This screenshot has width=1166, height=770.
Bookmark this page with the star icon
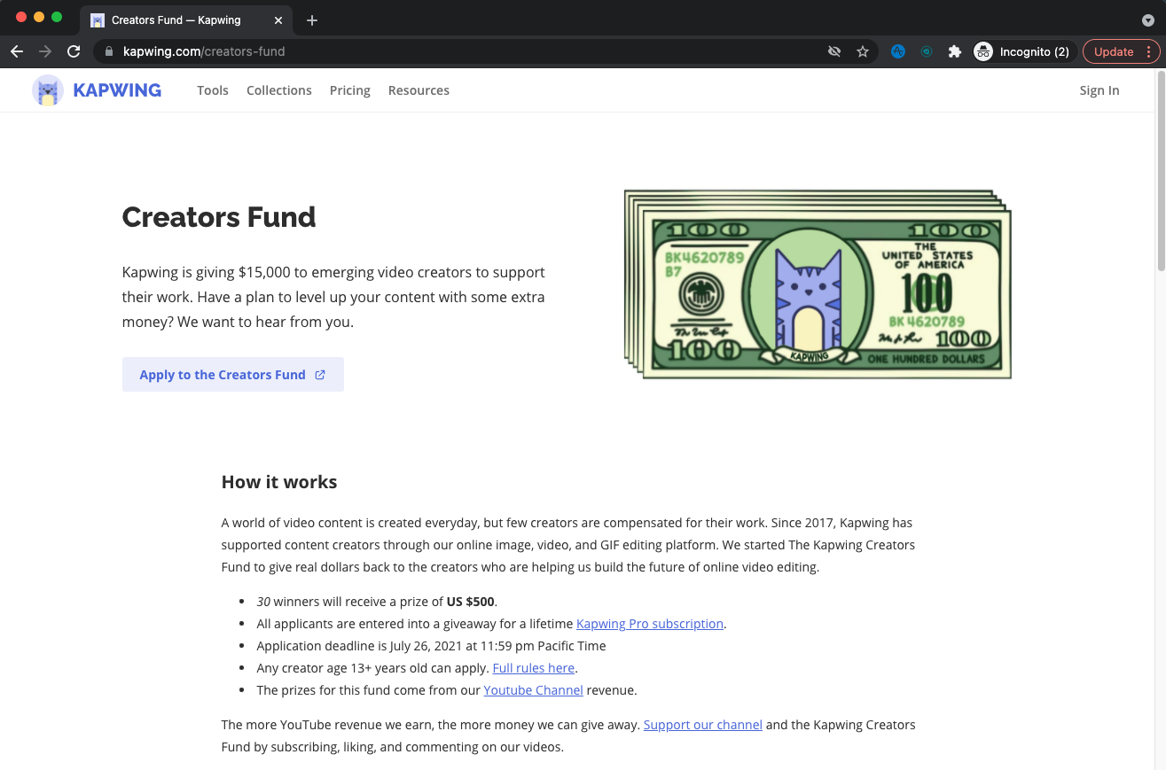pyautogui.click(x=862, y=51)
